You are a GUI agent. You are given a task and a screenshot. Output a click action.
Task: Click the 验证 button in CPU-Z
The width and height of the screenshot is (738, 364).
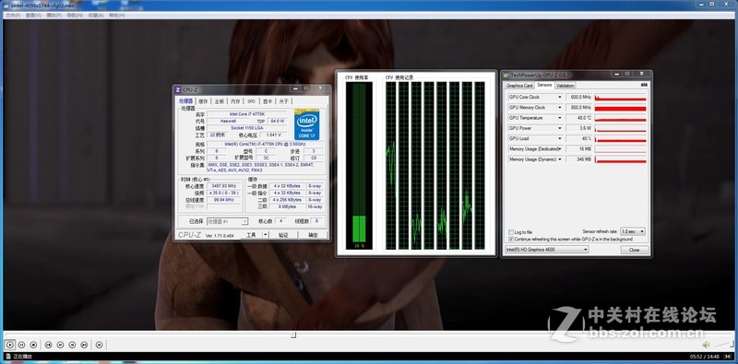pos(283,235)
